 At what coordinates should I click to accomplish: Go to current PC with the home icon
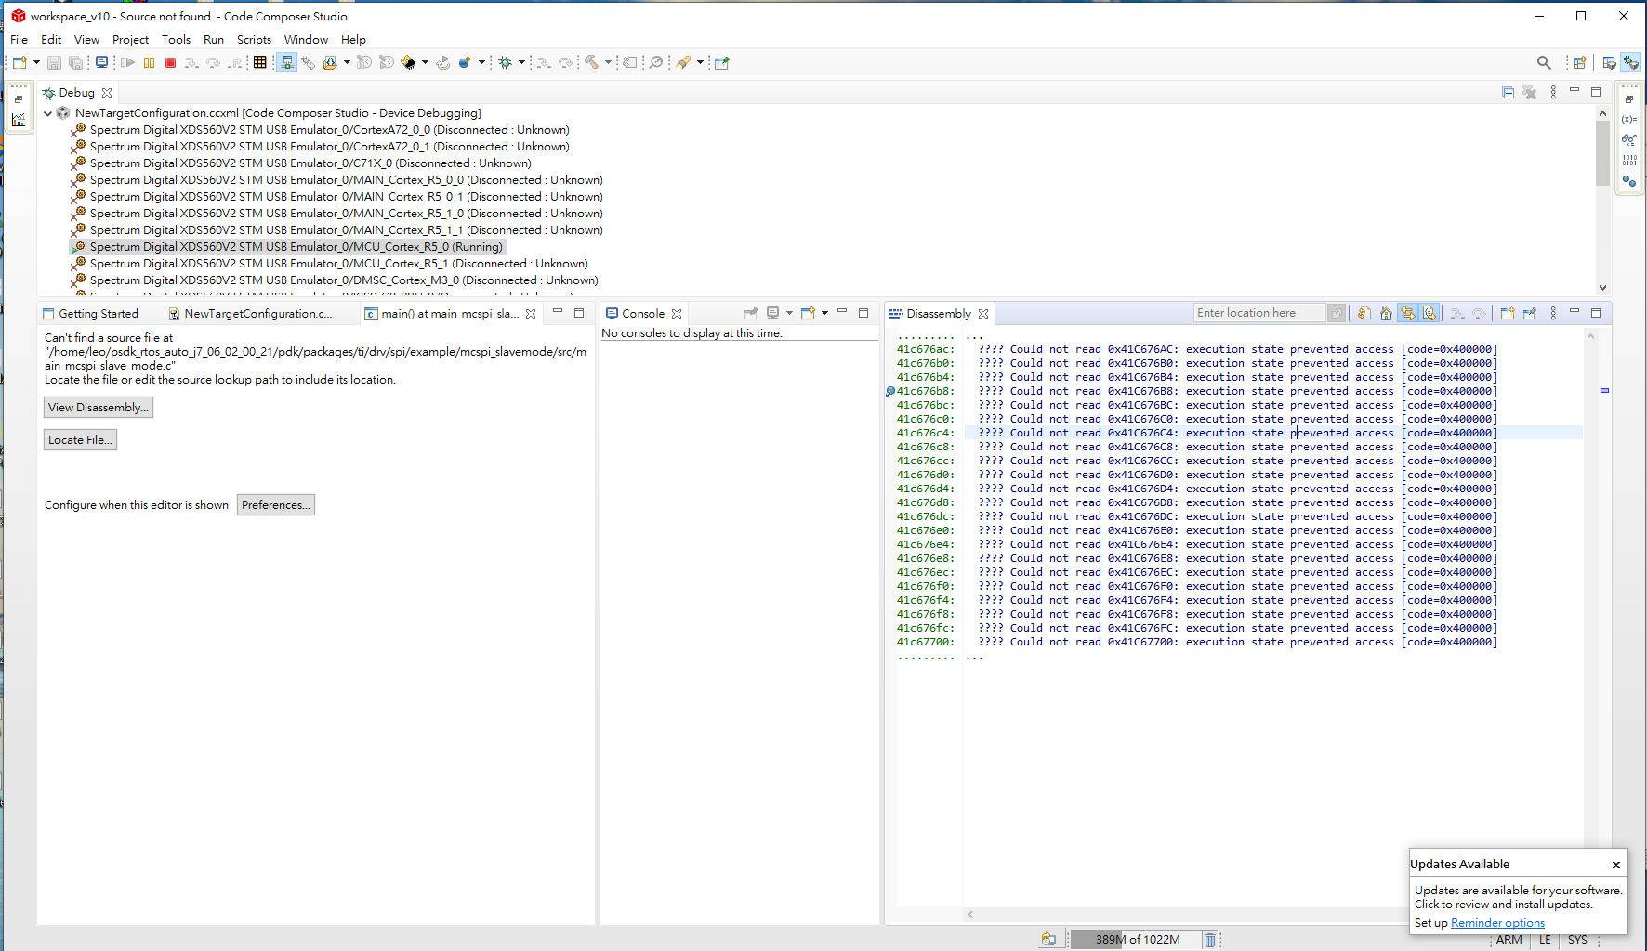pos(1385,313)
